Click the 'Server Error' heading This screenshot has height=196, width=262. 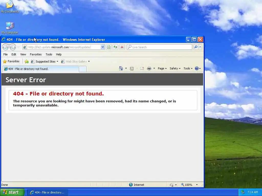coord(26,80)
